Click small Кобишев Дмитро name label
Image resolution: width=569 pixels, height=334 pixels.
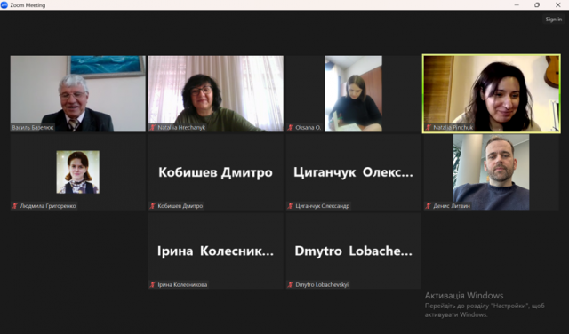(180, 206)
